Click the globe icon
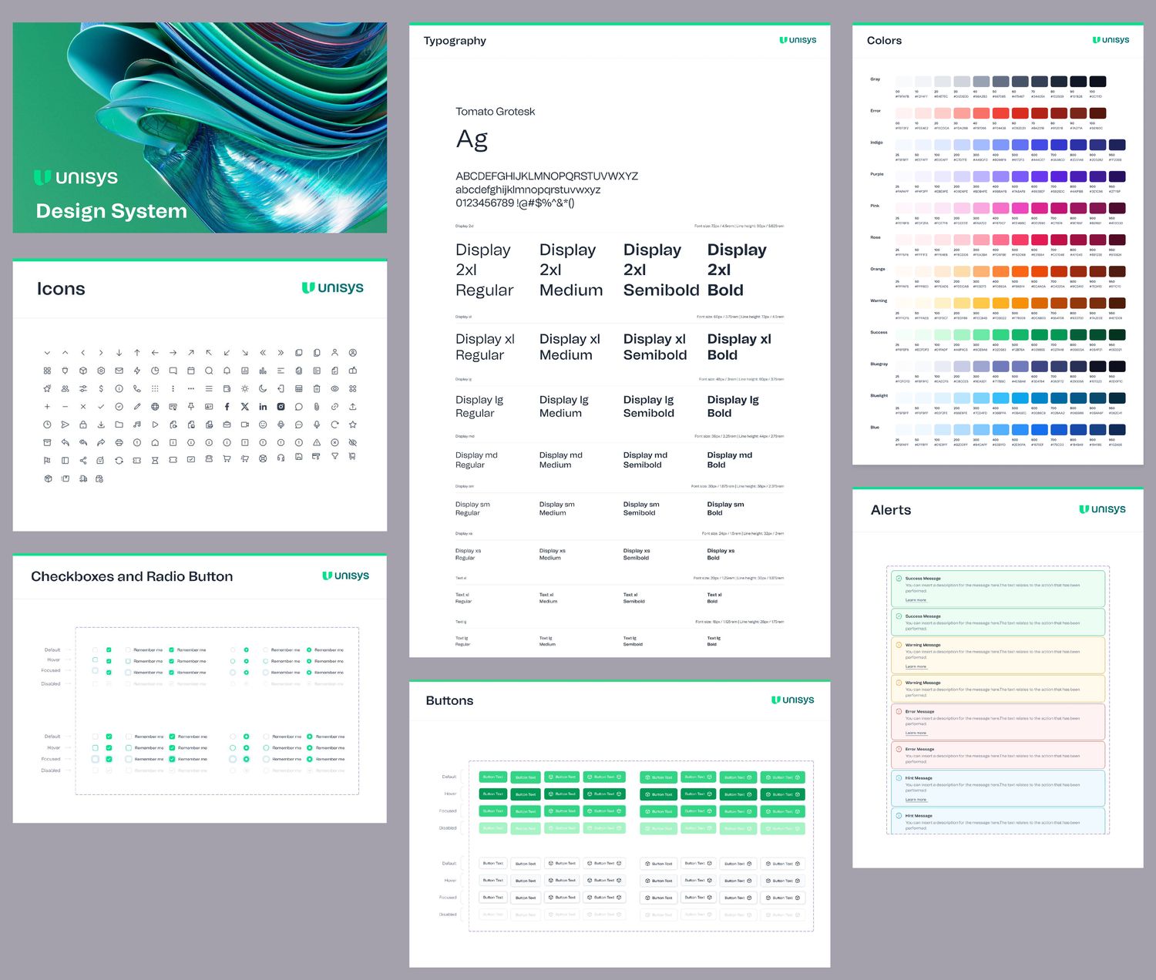 (x=155, y=407)
